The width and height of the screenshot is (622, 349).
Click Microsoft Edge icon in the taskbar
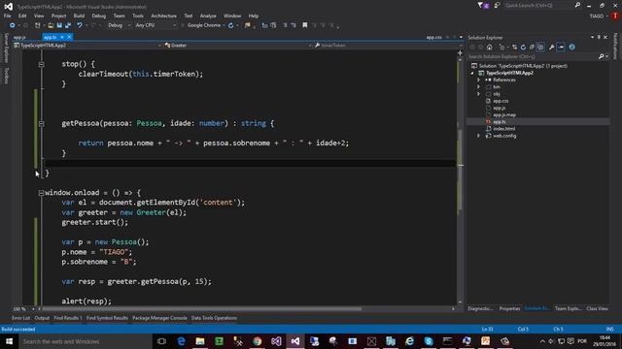click(x=182, y=341)
